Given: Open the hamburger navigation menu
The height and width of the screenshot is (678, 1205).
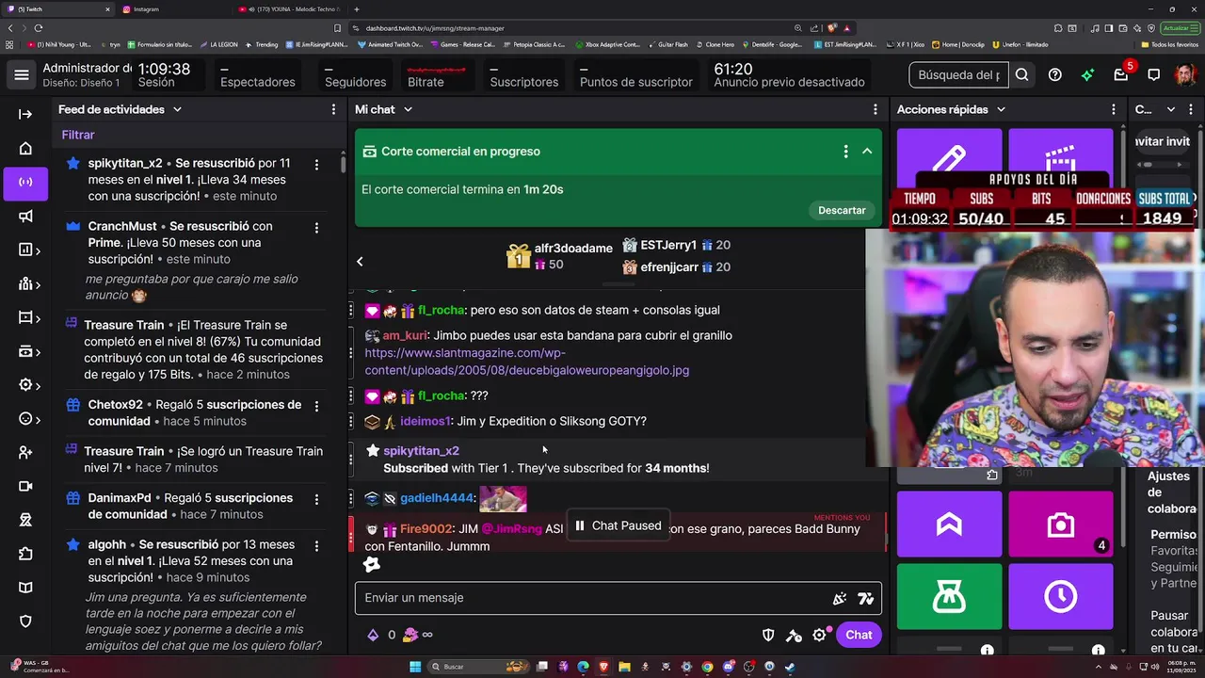Looking at the screenshot, I should coord(22,74).
